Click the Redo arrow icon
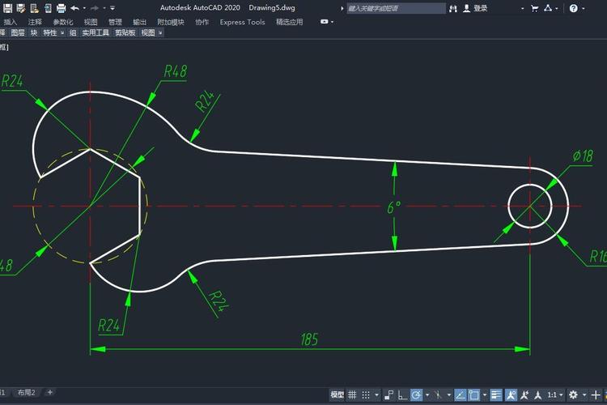 95,8
